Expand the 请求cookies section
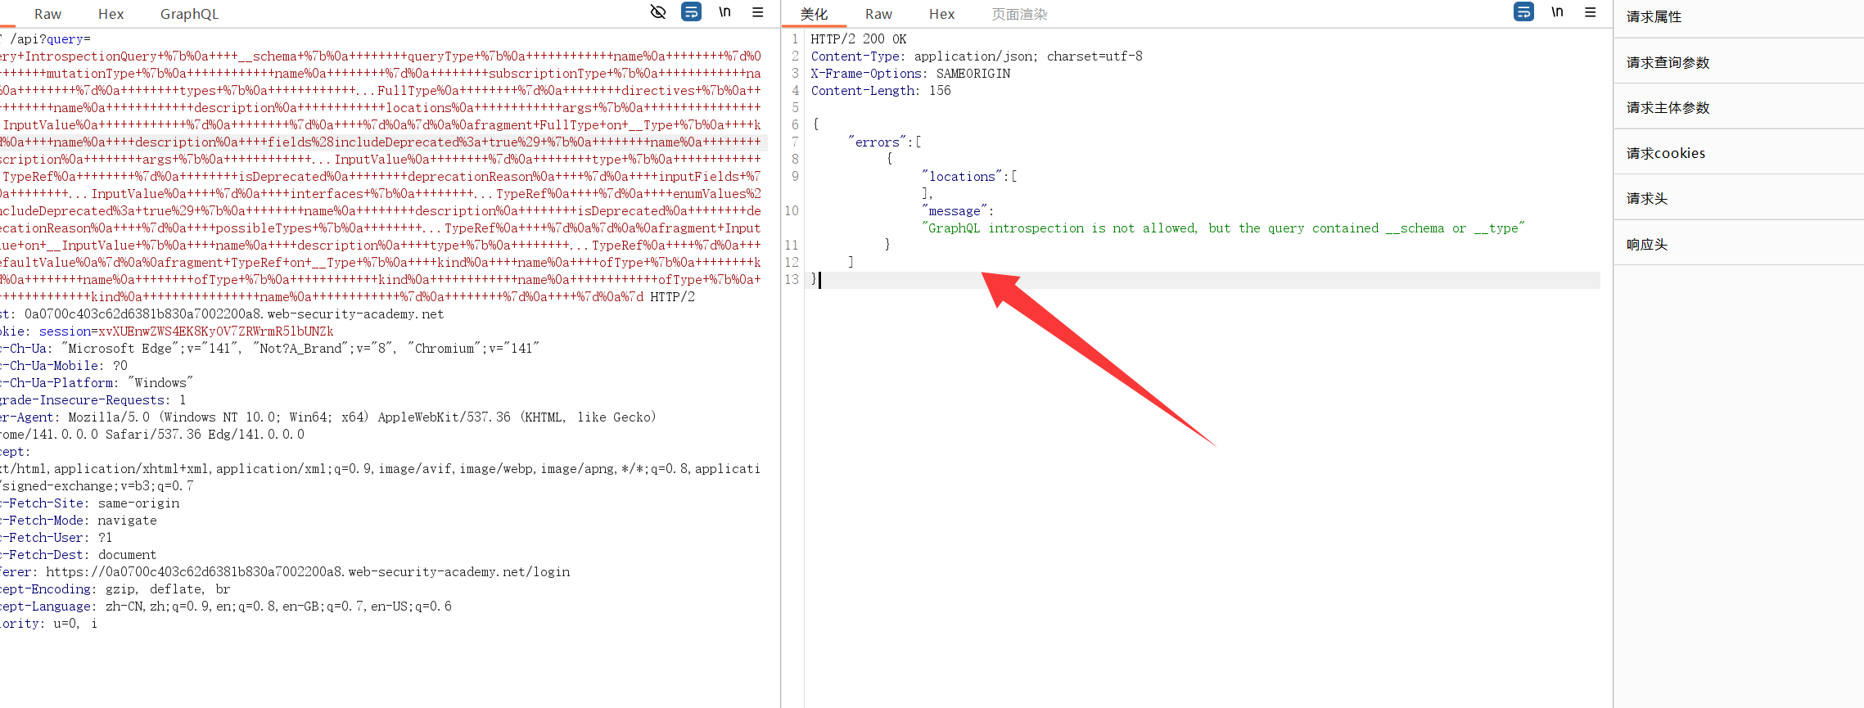This screenshot has height=708, width=1864. tap(1665, 153)
